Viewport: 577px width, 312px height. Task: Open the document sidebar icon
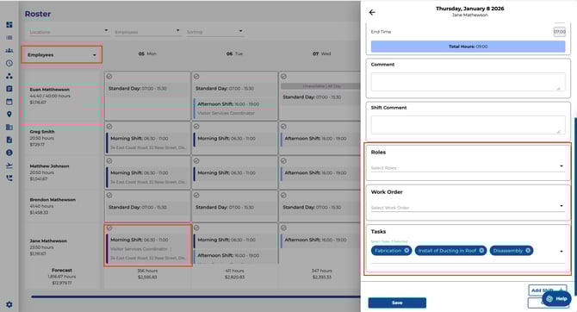[9, 140]
